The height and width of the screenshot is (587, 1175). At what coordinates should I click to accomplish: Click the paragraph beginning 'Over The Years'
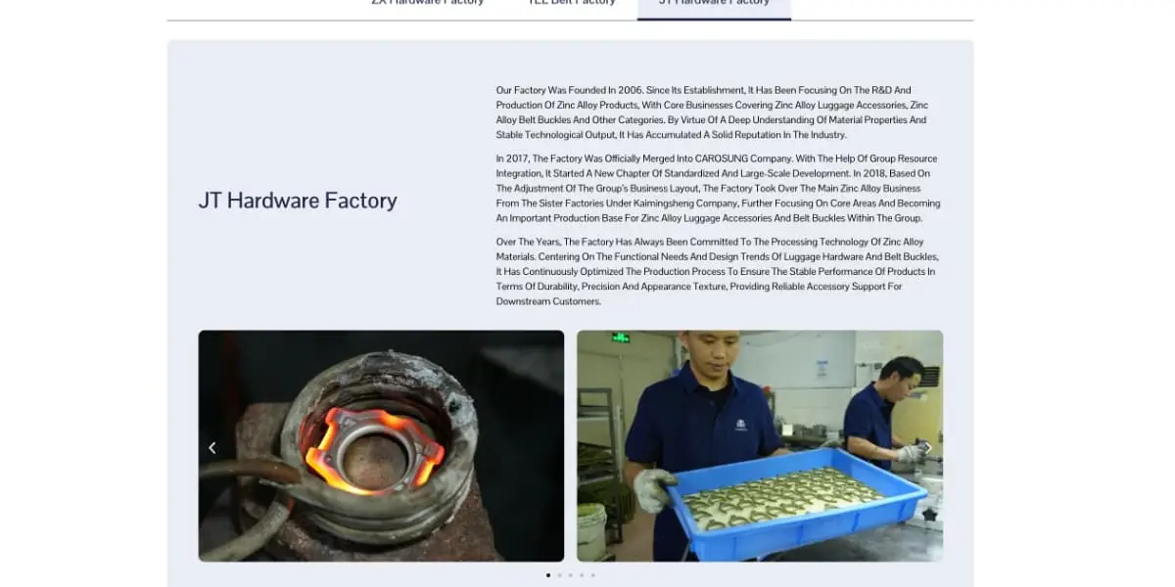(716, 272)
